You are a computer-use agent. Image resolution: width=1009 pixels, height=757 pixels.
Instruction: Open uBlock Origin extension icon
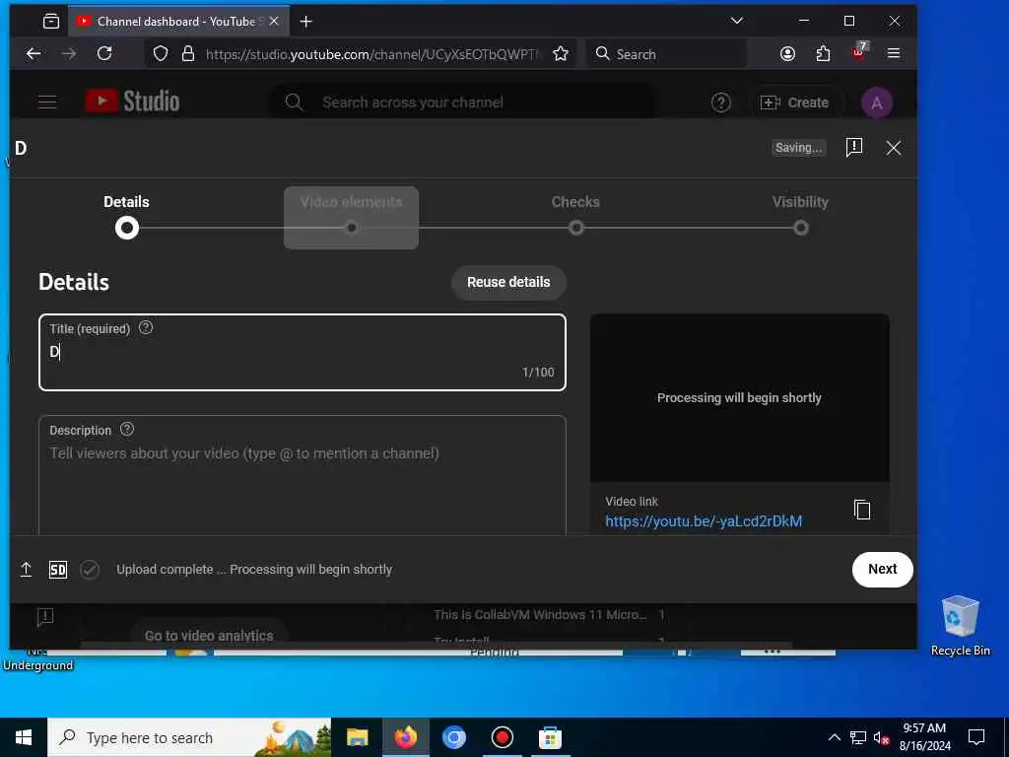point(859,52)
